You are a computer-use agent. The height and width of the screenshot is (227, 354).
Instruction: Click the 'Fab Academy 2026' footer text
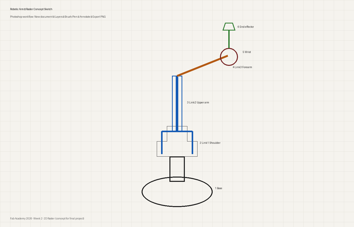[47, 218]
